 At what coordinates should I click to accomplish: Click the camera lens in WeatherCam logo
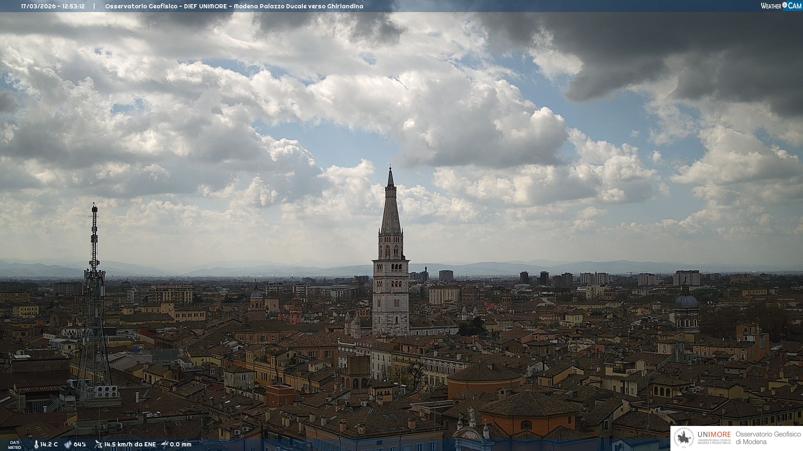click(x=785, y=5)
